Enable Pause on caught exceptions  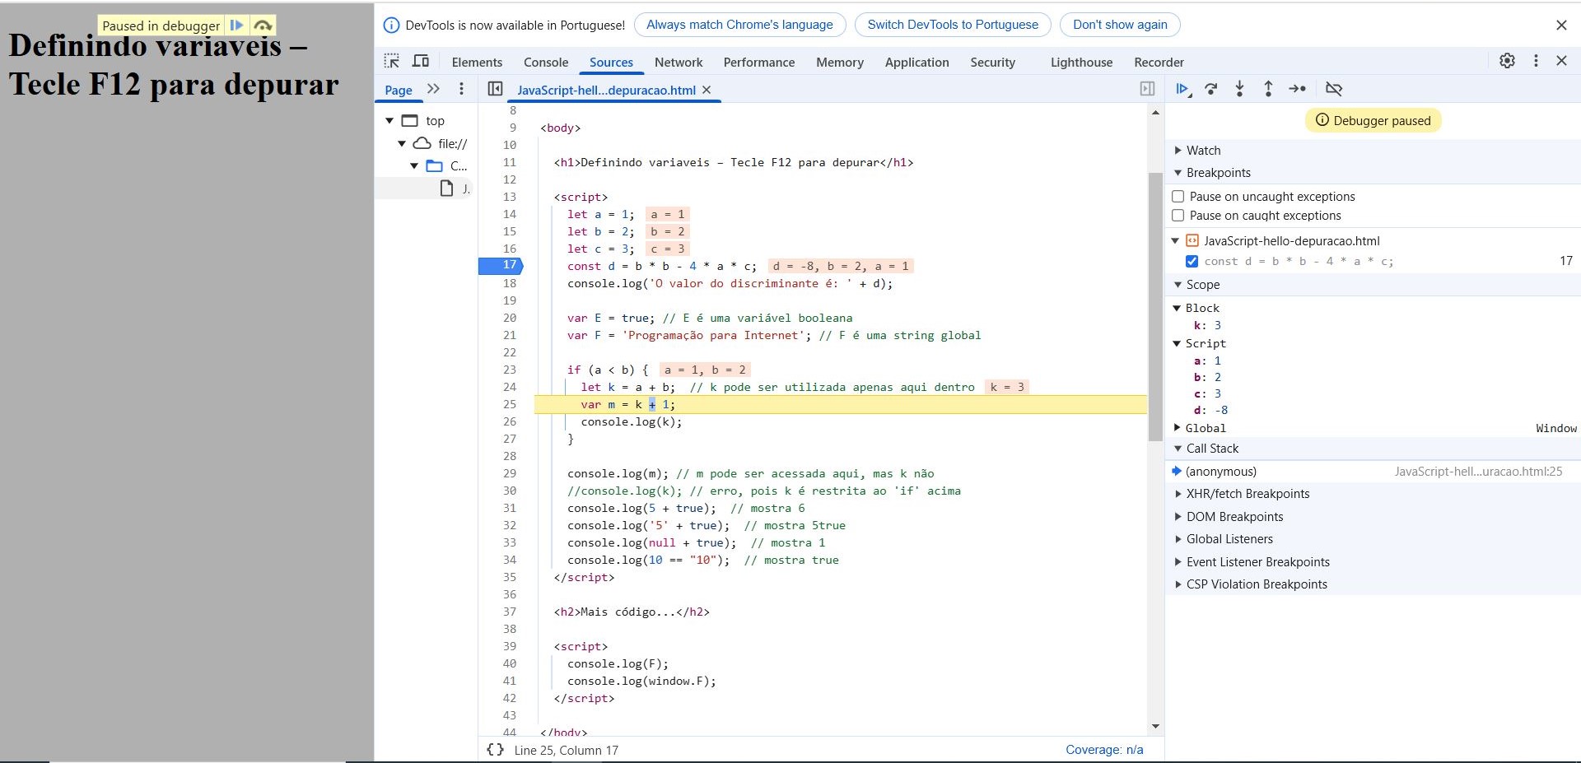coord(1178,215)
